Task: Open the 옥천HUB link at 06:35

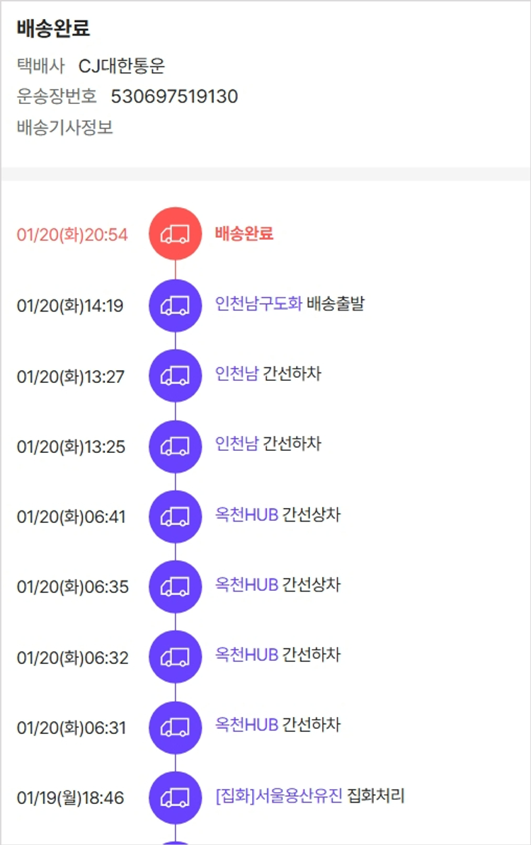Action: click(246, 585)
